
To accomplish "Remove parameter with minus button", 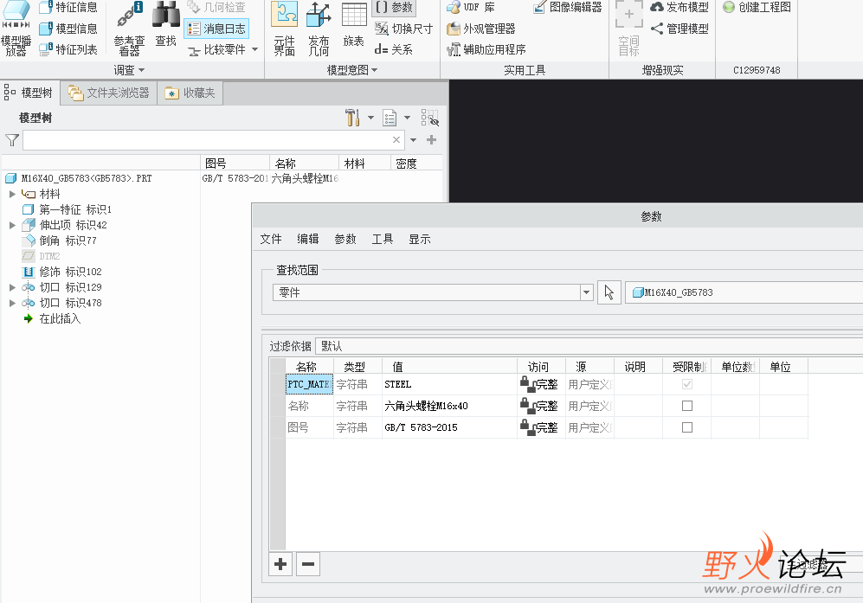I will (x=308, y=564).
